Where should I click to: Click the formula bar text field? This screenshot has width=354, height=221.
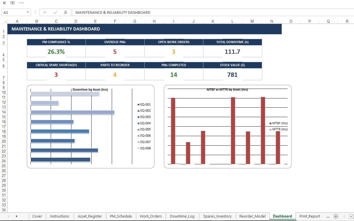213,12
